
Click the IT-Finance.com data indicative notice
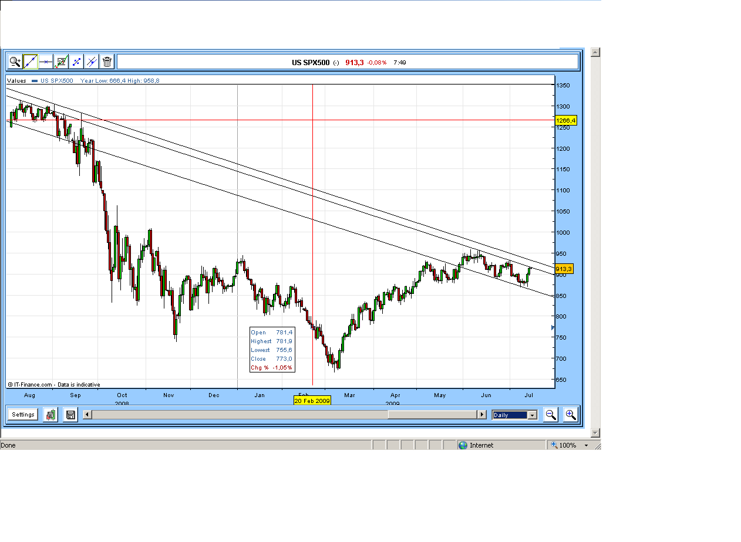53,385
